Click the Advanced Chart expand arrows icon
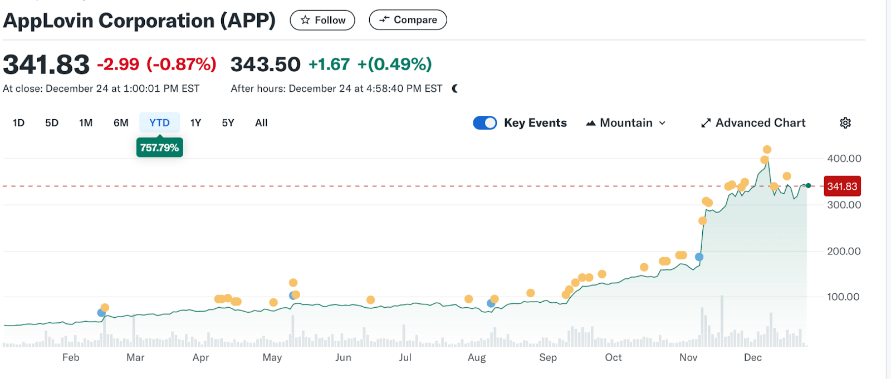This screenshot has height=379, width=891. 706,123
